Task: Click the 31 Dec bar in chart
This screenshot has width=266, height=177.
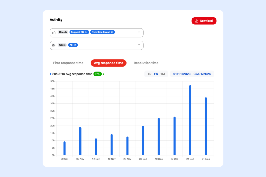Action: (x=206, y=126)
